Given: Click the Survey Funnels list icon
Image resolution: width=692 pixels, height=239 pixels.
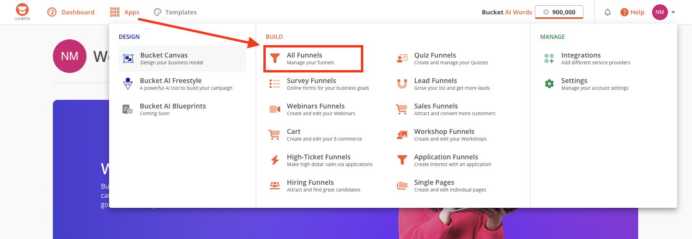Looking at the screenshot, I should click(275, 84).
